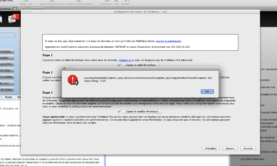Click the Suivant button
Viewport: 277px width, 166px height.
coord(230,148)
